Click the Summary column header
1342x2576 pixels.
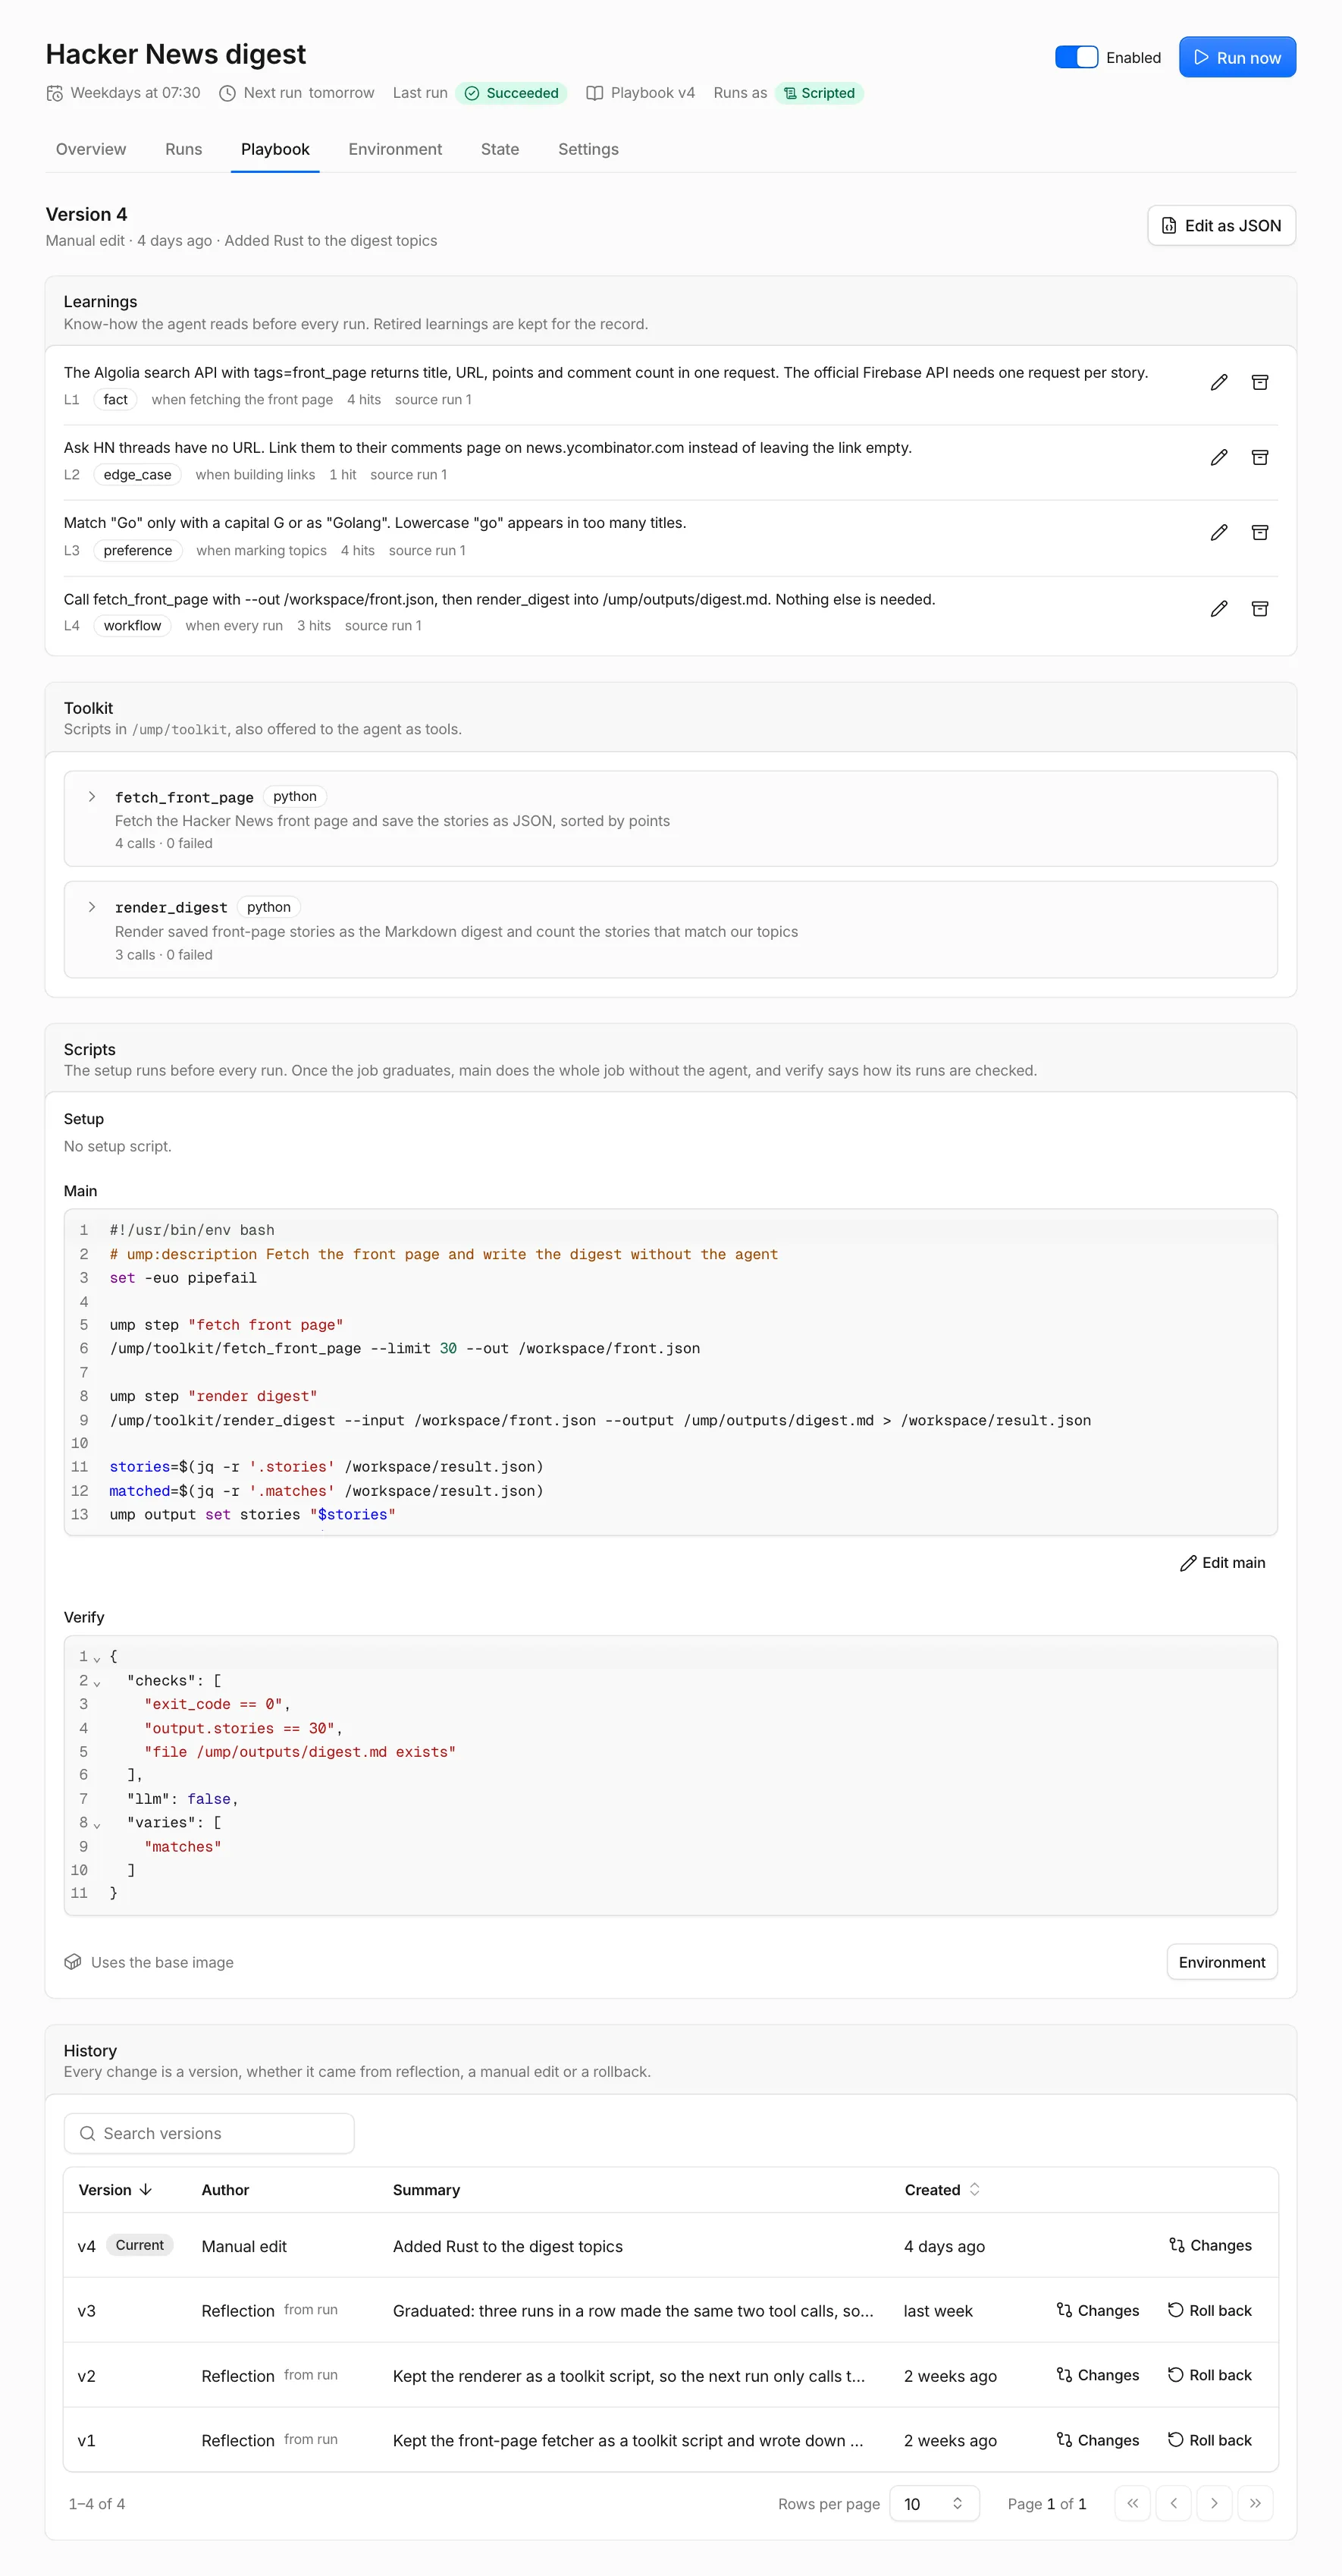427,2190
